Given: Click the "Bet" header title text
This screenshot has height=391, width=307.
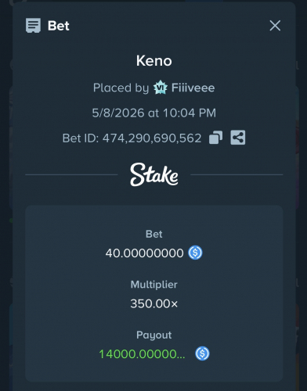Looking at the screenshot, I should (x=59, y=26).
